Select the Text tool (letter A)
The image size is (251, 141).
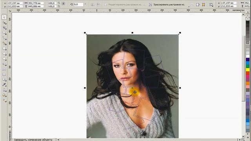(x=4, y=69)
